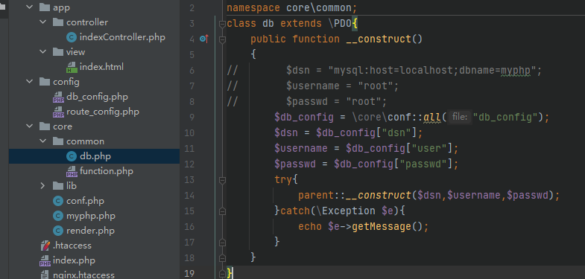Click the fold end marker on line 18

[222, 257]
